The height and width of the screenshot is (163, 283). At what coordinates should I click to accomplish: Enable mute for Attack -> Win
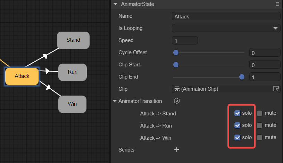[259, 137]
